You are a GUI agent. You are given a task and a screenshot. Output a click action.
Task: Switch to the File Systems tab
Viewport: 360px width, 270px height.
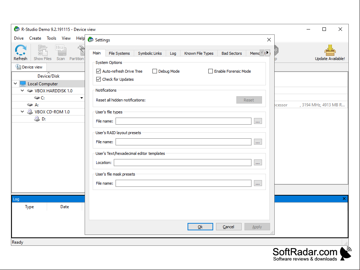[x=119, y=53]
